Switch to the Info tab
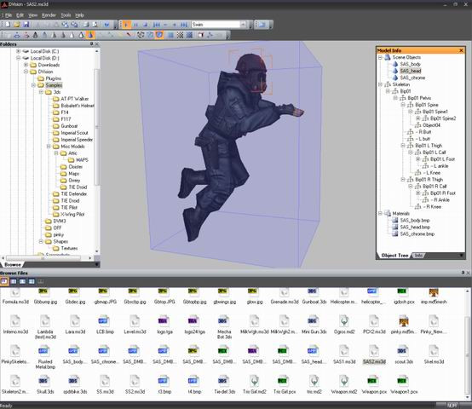472x409 pixels. coord(418,256)
